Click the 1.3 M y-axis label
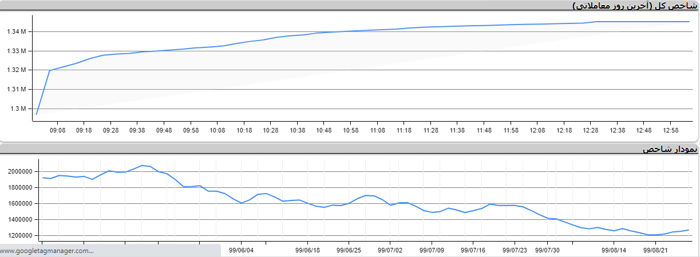Image resolution: width=700 pixels, height=257 pixels. pyautogui.click(x=19, y=109)
